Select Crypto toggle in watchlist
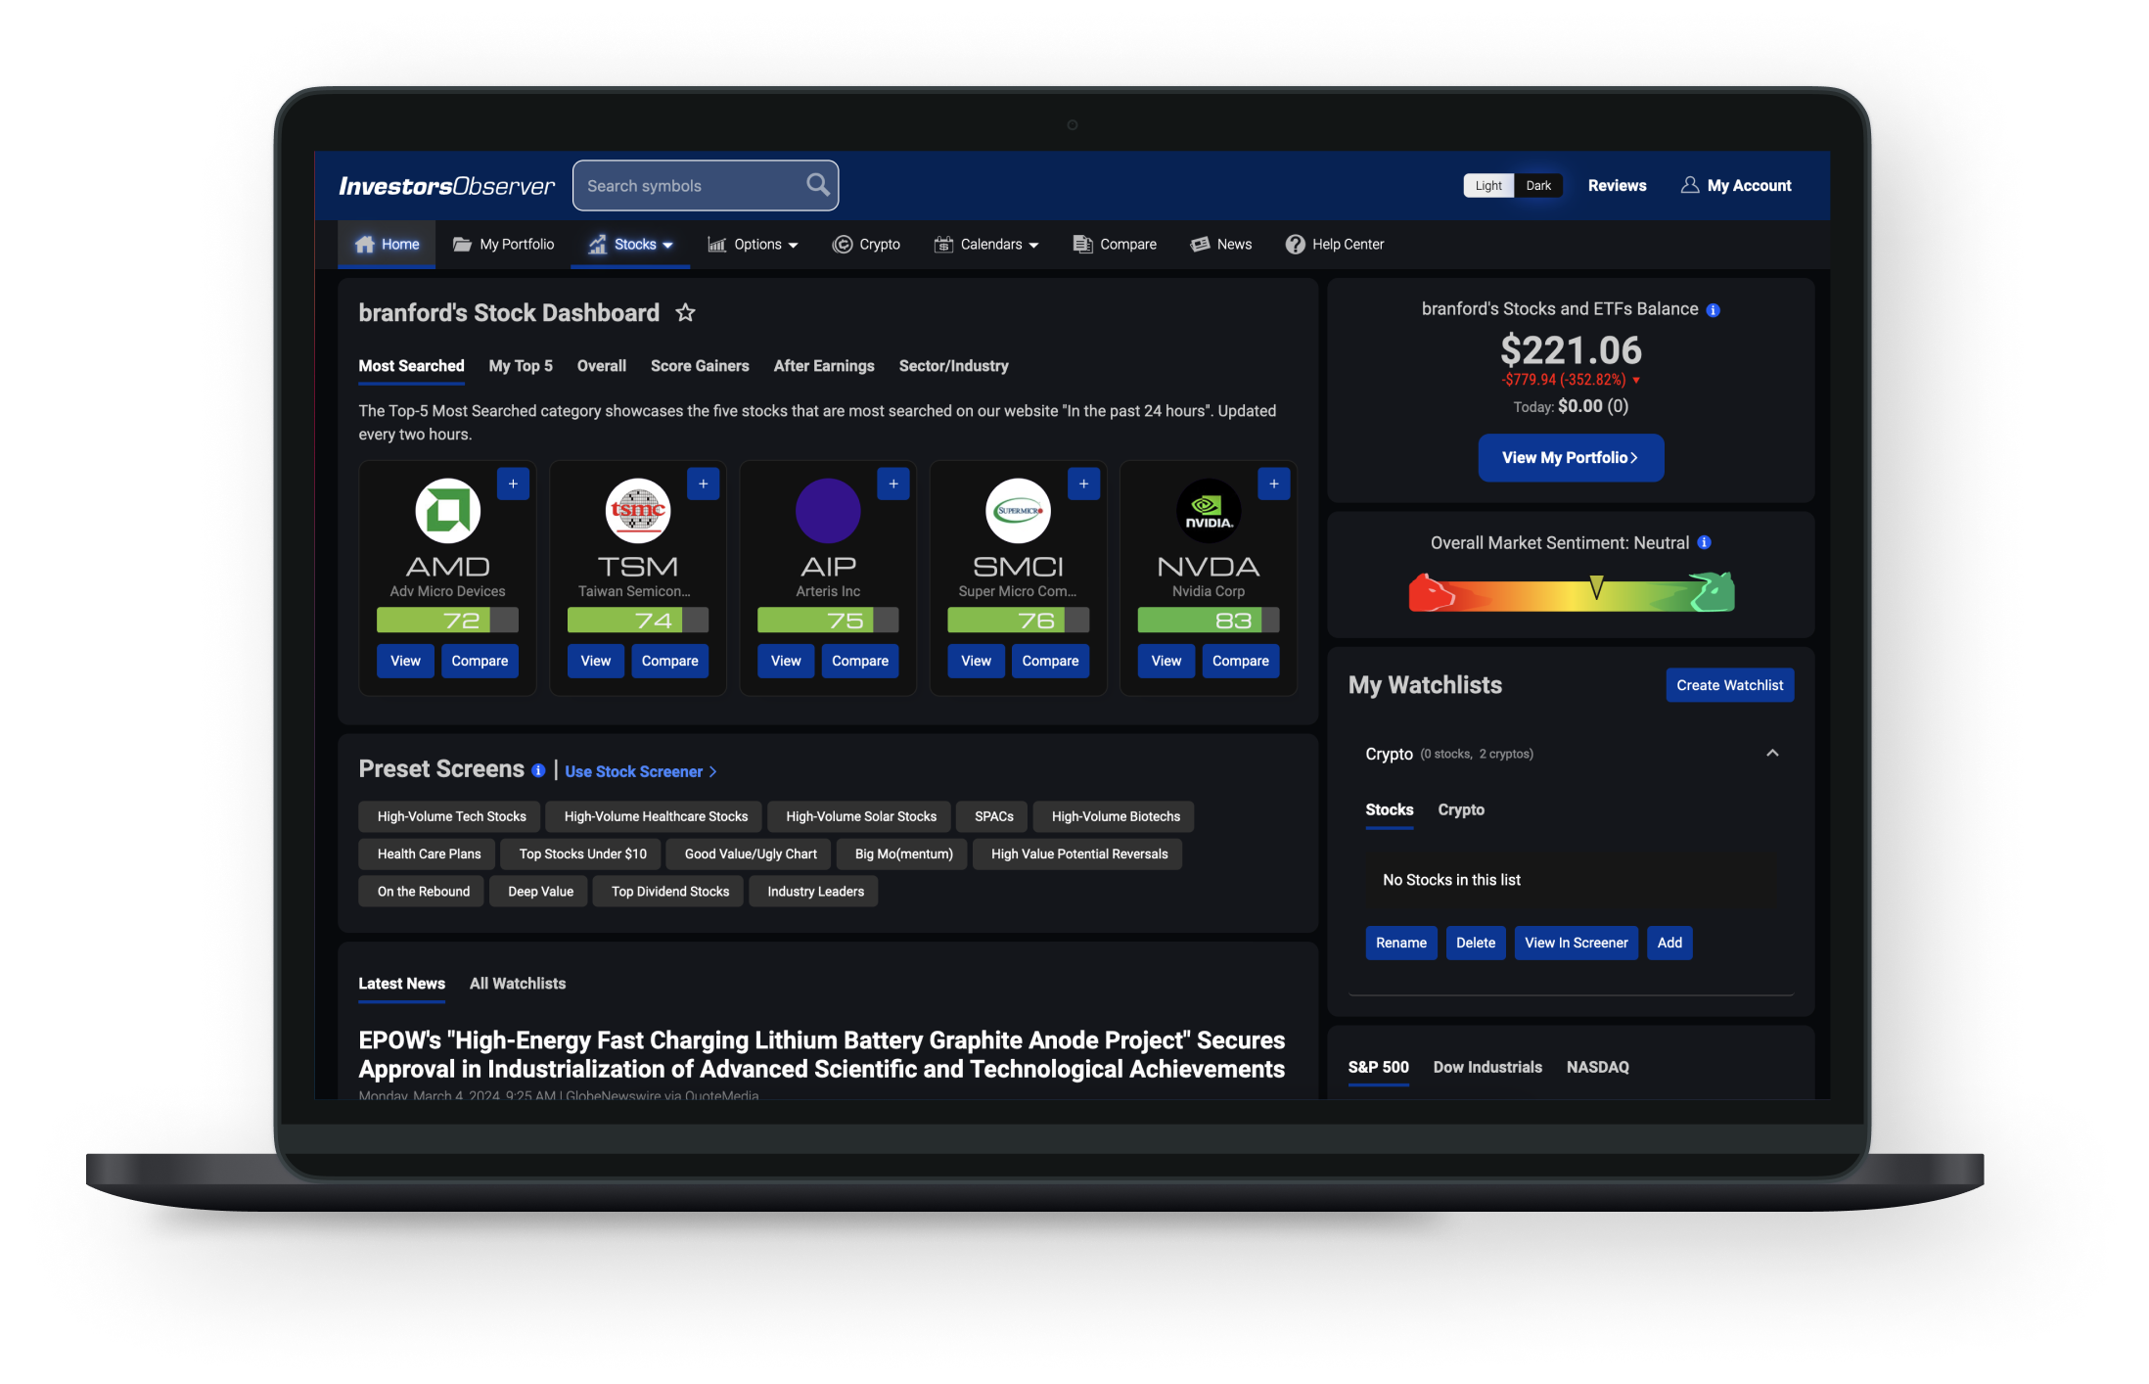Image resolution: width=2149 pixels, height=1384 pixels. click(1460, 809)
